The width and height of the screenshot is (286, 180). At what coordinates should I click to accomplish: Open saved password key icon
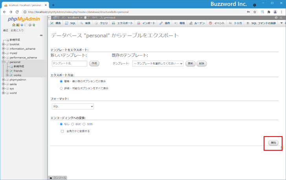248,12
